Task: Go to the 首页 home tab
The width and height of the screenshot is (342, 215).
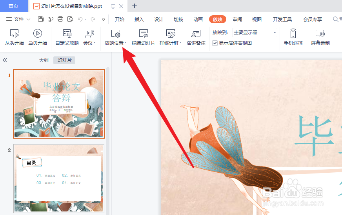Action: pos(13,6)
